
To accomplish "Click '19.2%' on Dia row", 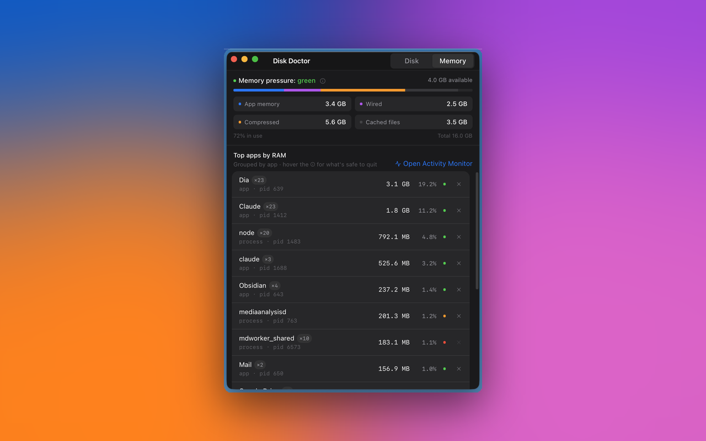I will [427, 184].
